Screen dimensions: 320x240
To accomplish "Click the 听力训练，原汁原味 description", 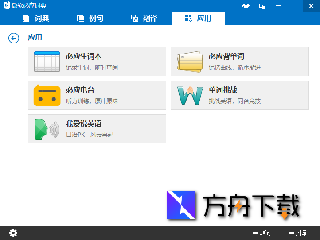I will (x=92, y=101).
